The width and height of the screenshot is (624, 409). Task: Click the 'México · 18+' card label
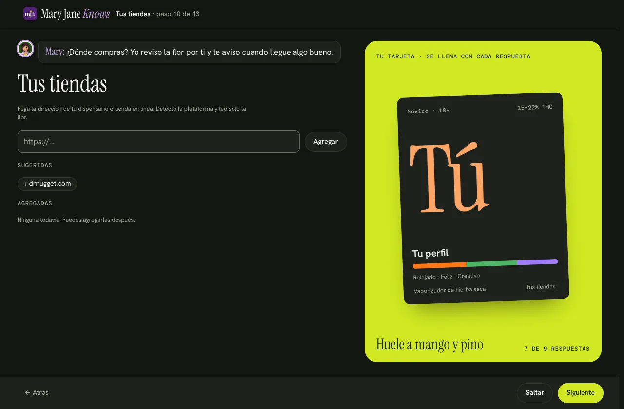coord(428,111)
